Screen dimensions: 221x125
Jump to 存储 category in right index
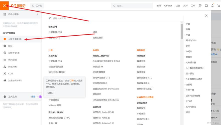point(188,35)
